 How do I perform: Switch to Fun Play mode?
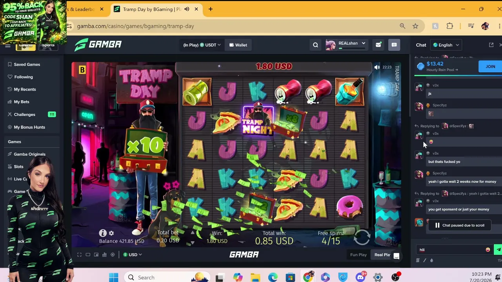[x=358, y=255]
